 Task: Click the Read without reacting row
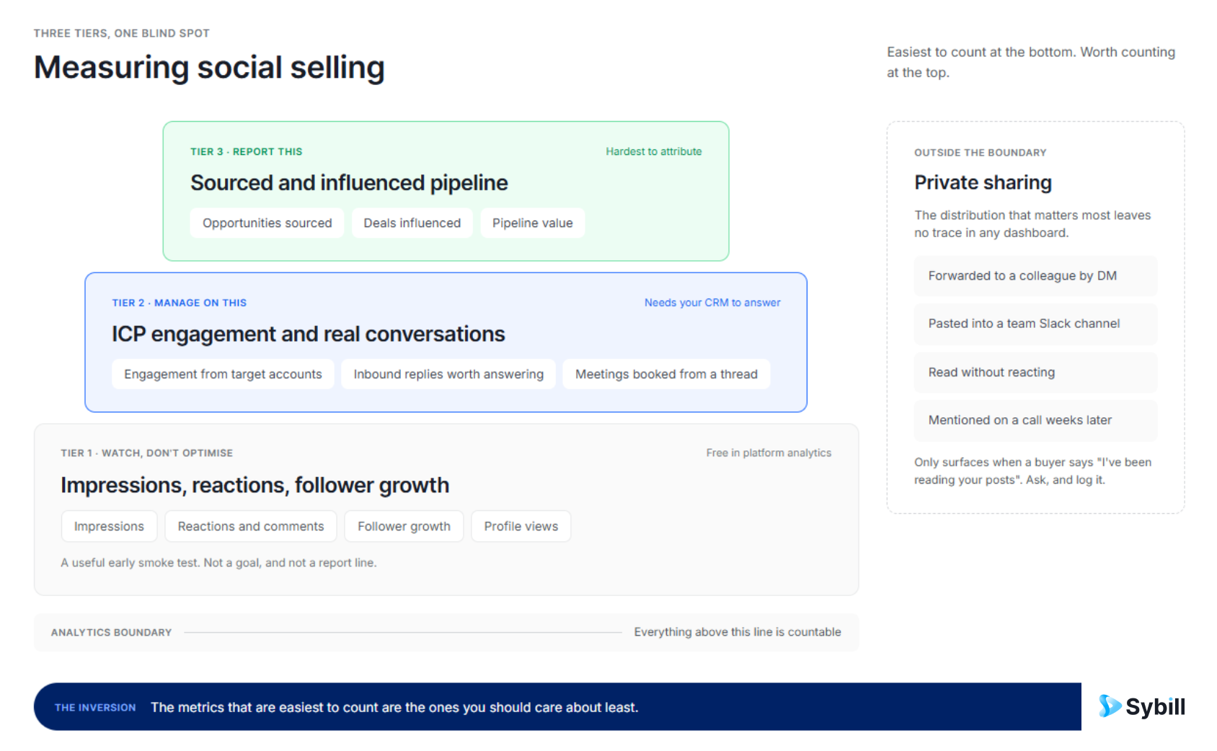(1035, 372)
